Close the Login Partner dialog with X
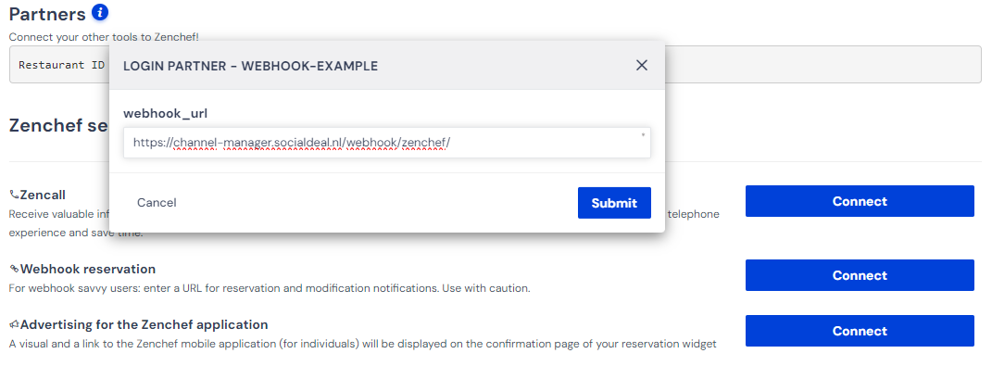This screenshot has height=366, width=992. coord(642,65)
